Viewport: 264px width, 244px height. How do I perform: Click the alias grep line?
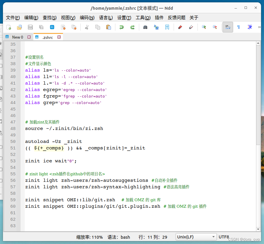pos(63,103)
